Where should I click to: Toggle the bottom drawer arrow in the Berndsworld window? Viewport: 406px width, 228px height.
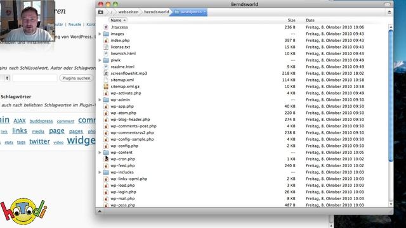(x=100, y=212)
